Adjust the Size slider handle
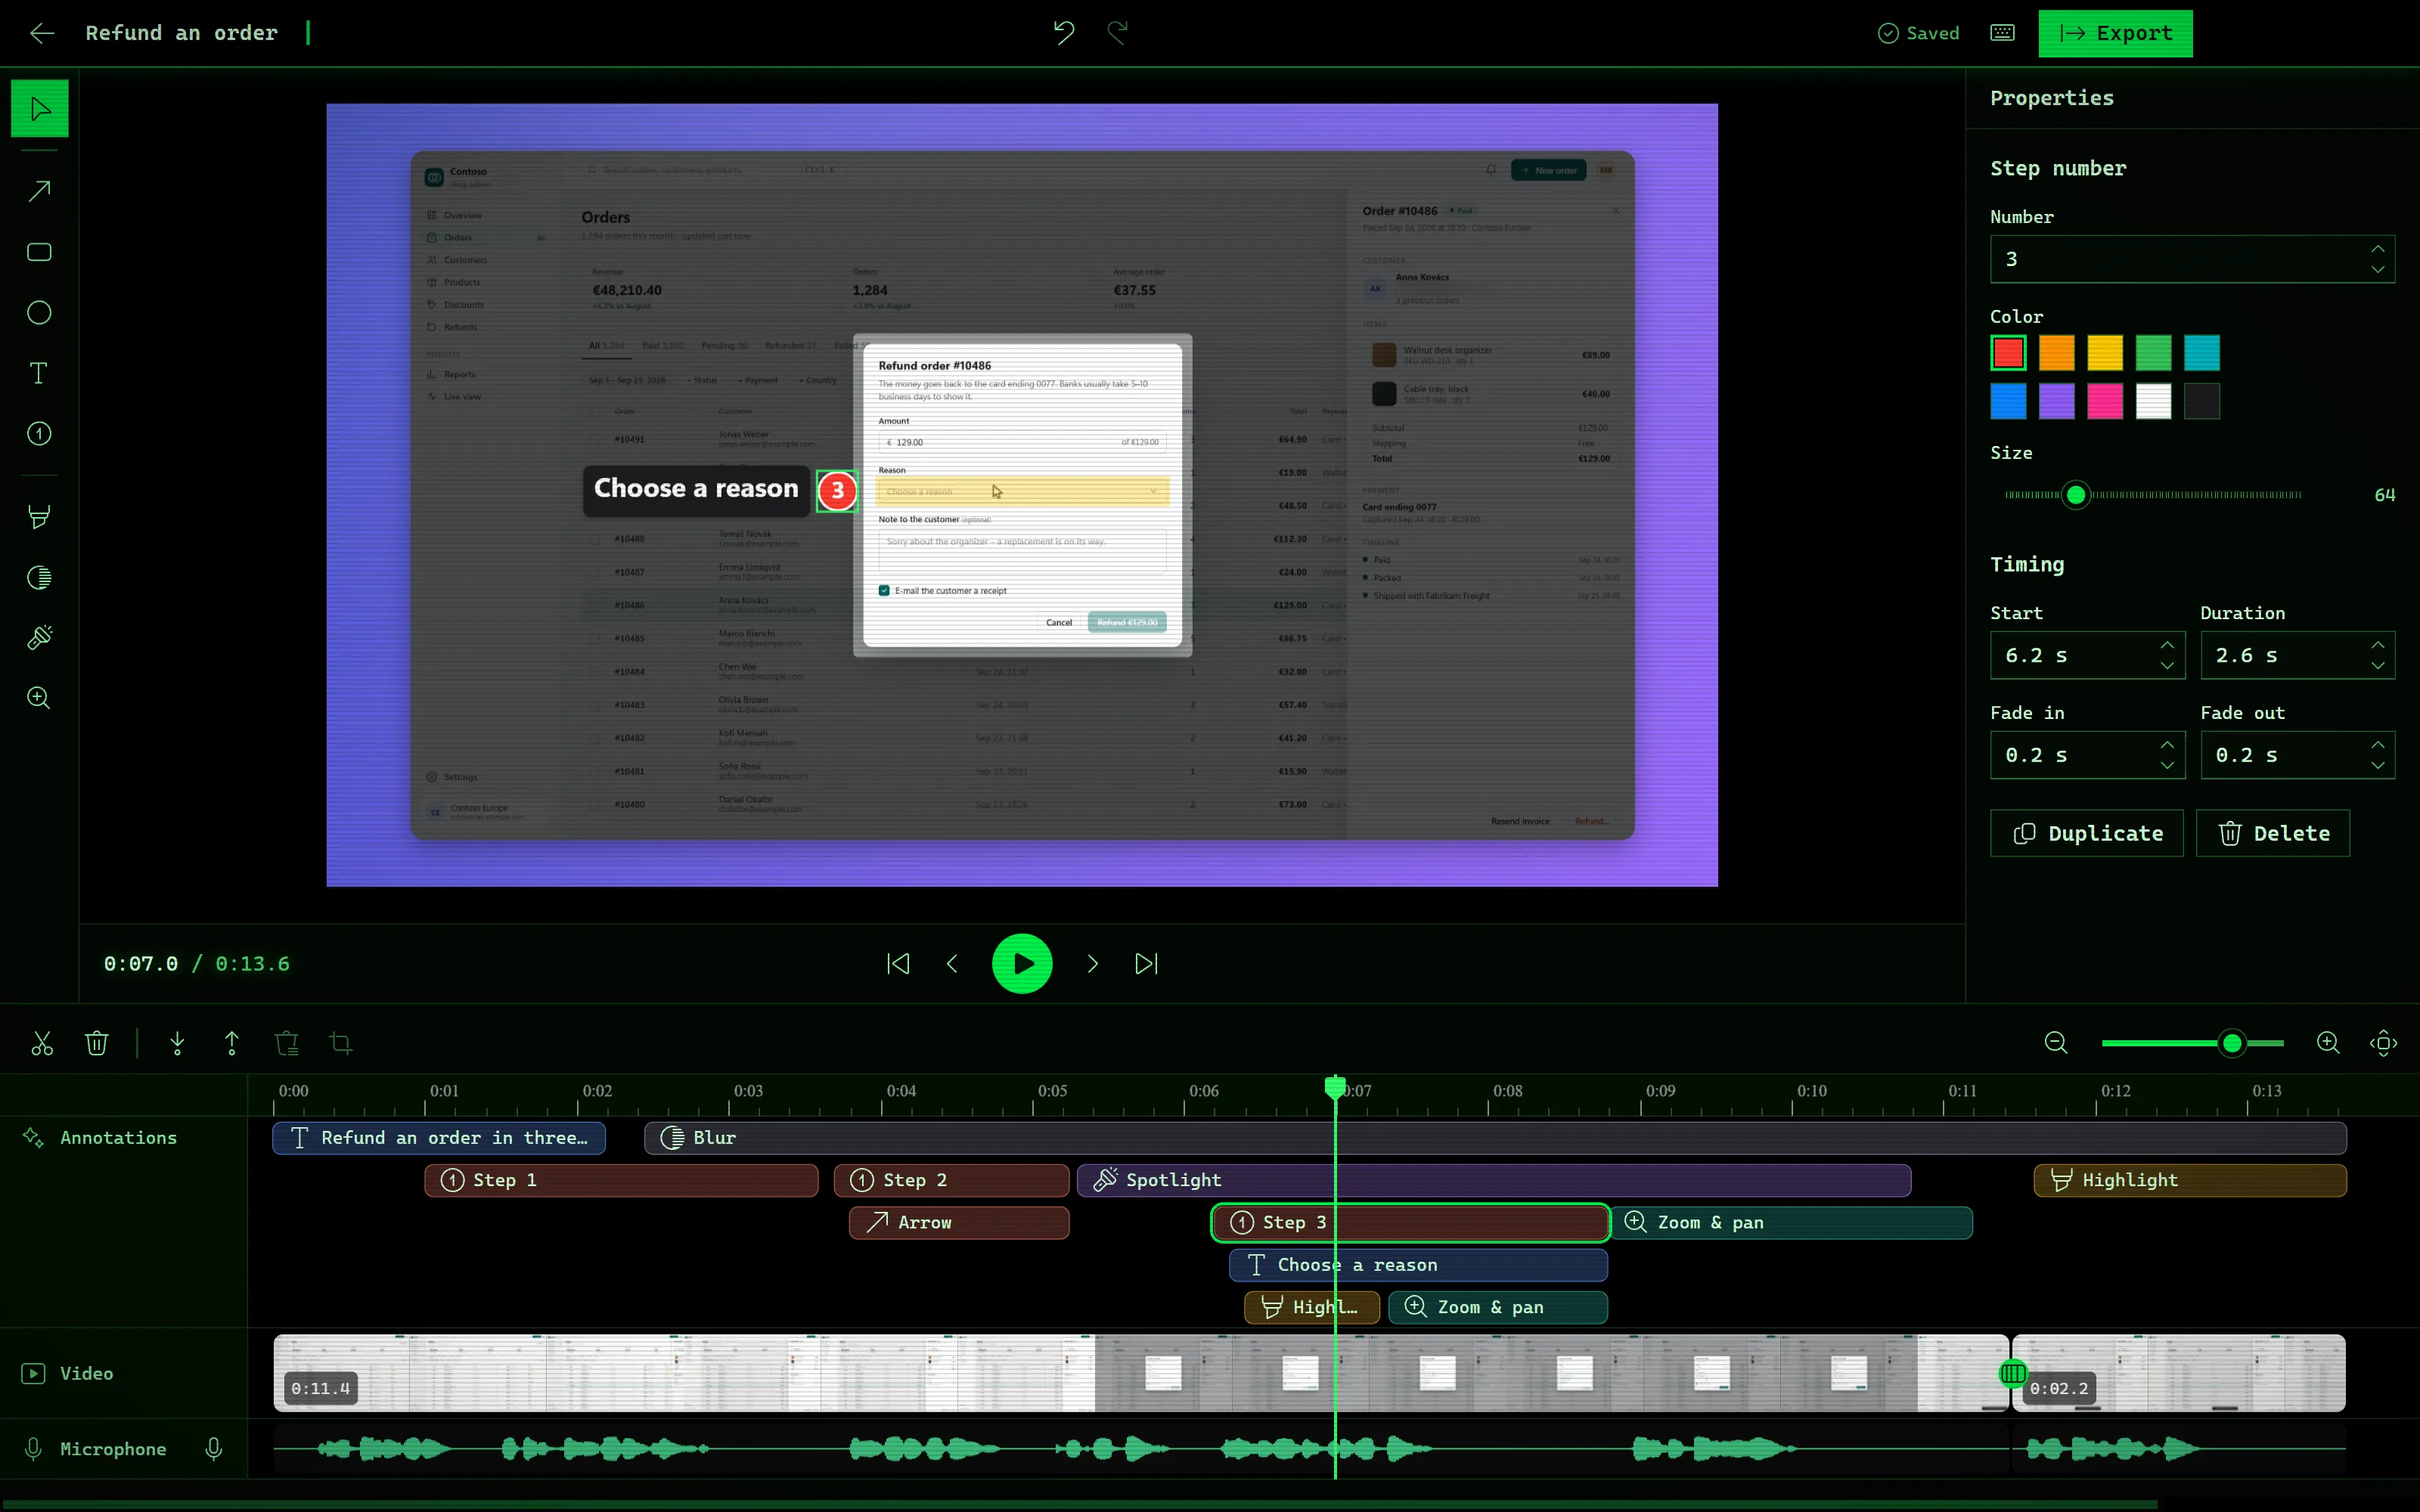Screen dimensions: 2420x1512 point(2076,495)
